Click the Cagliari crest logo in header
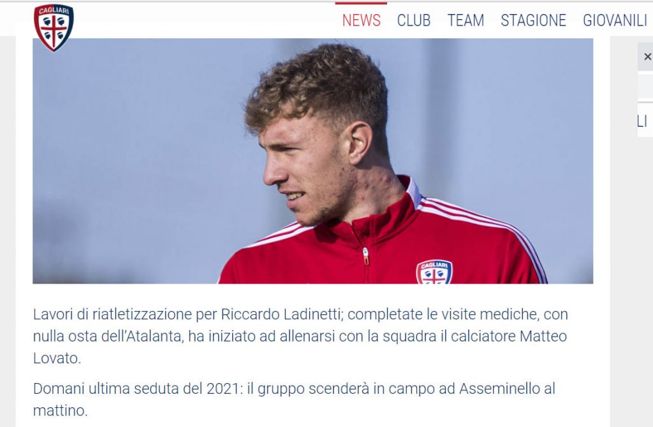 (x=54, y=28)
